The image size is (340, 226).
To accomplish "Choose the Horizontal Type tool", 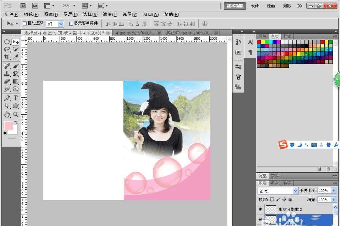I will [x=16, y=98].
